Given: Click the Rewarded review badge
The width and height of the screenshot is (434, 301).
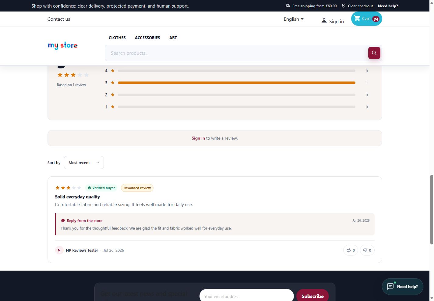Looking at the screenshot, I should (137, 188).
